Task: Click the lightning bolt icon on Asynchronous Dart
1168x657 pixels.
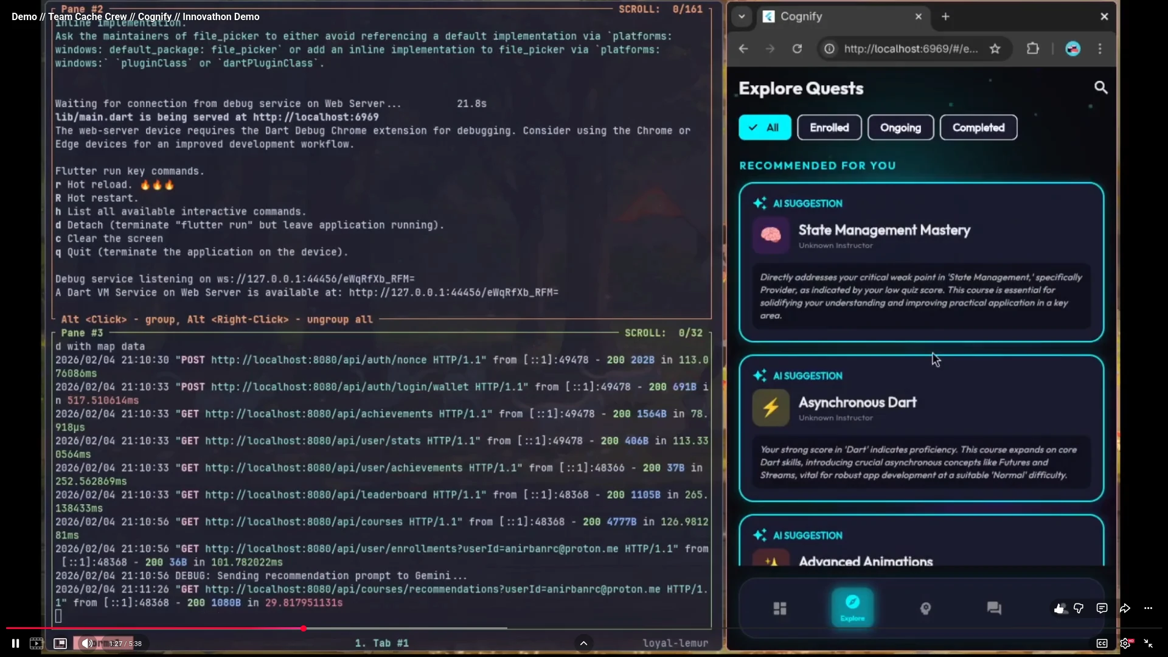Action: [x=771, y=408]
